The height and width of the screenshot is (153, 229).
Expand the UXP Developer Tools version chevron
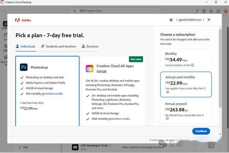click(110, 145)
